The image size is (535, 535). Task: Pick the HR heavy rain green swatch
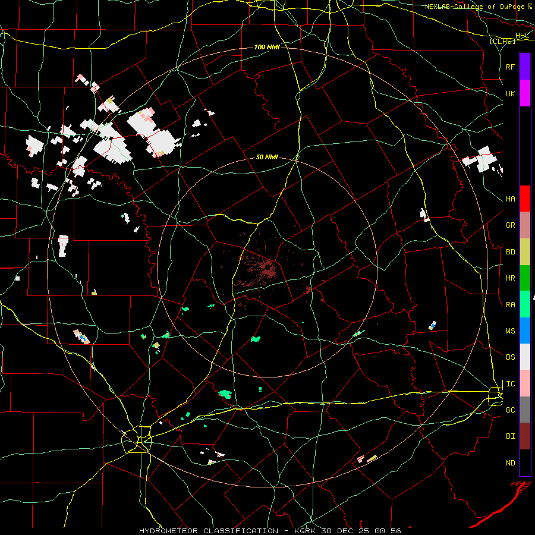[x=525, y=278]
